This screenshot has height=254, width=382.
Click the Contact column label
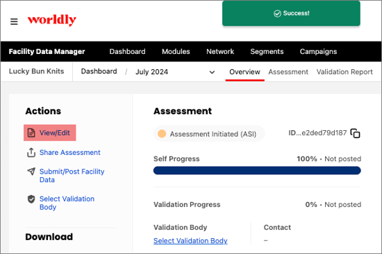click(277, 227)
